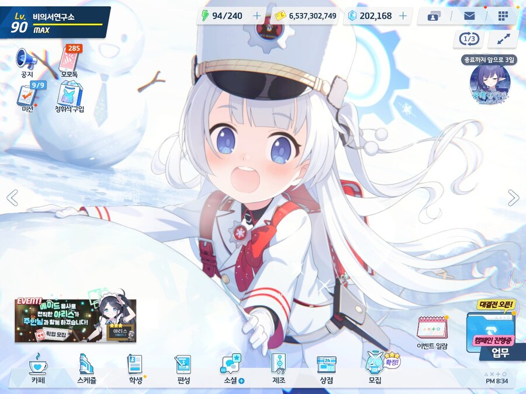The image size is (526, 394).
Task: Open the 미션 checklist icon
Action: (x=27, y=97)
